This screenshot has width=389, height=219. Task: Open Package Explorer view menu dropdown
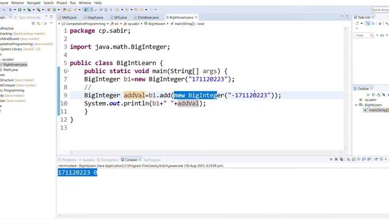point(51,23)
